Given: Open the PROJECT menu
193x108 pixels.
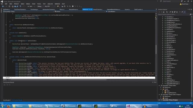Looking at the screenshot, I should click(x=16, y=4).
